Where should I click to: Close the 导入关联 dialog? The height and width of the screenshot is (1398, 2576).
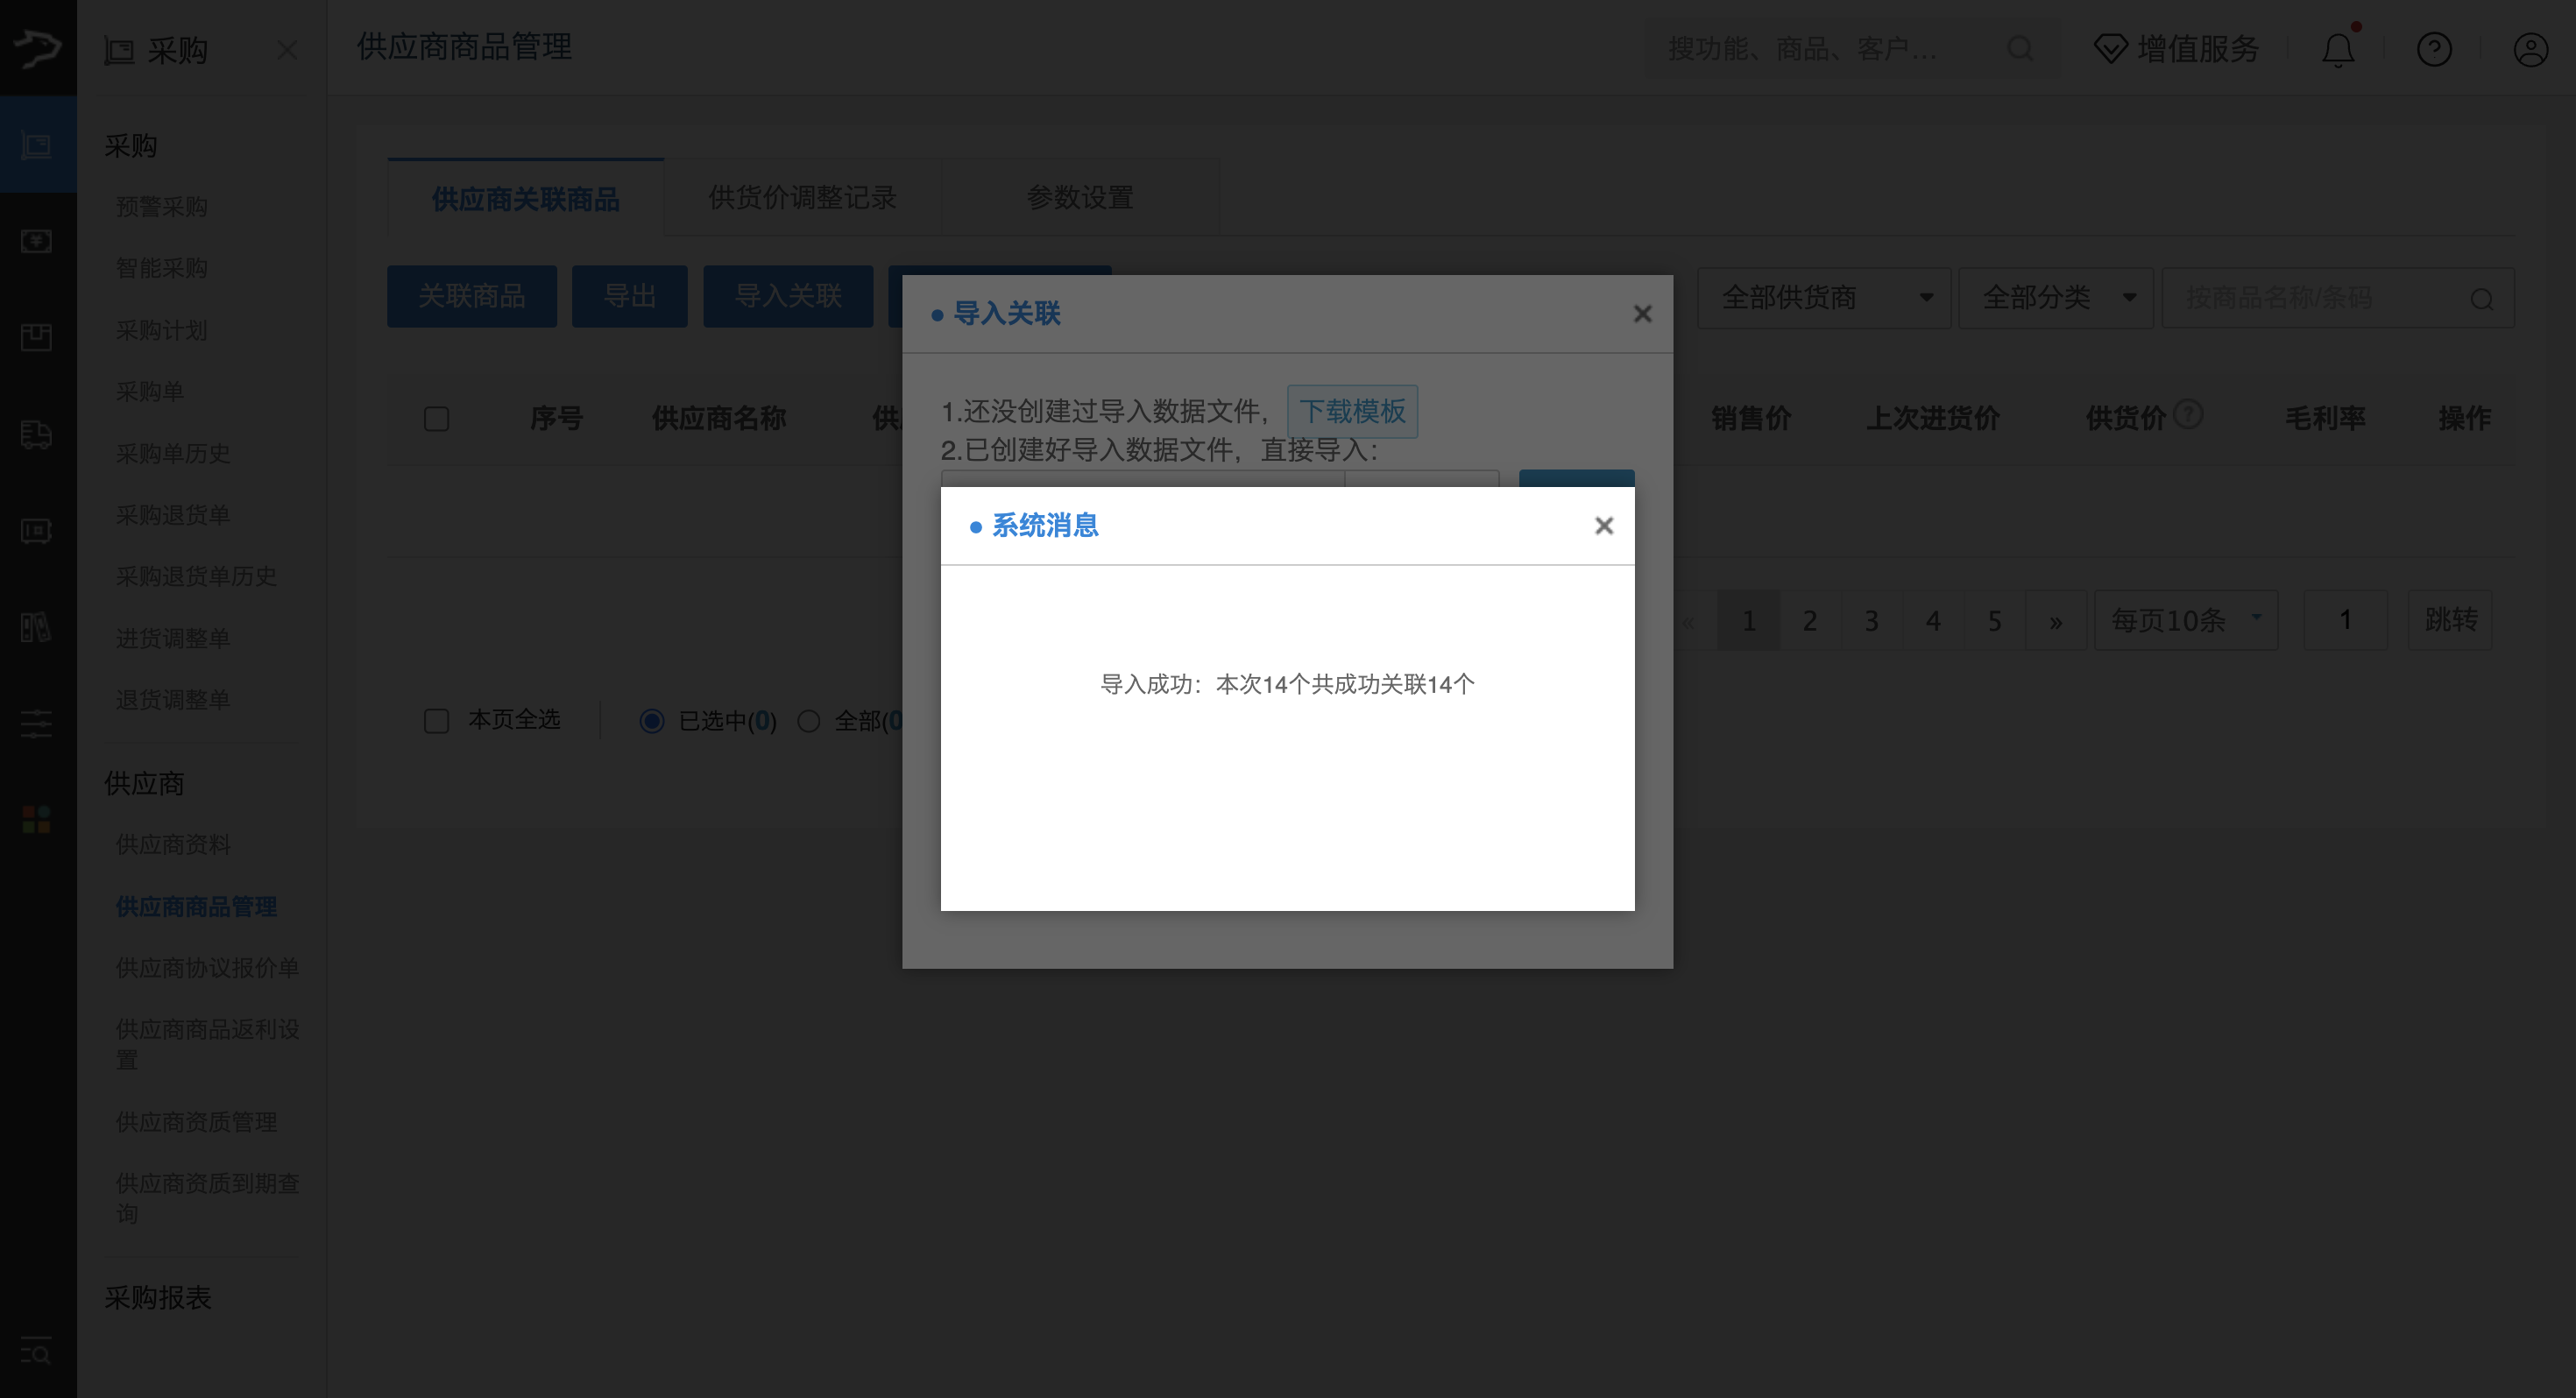pyautogui.click(x=1642, y=314)
